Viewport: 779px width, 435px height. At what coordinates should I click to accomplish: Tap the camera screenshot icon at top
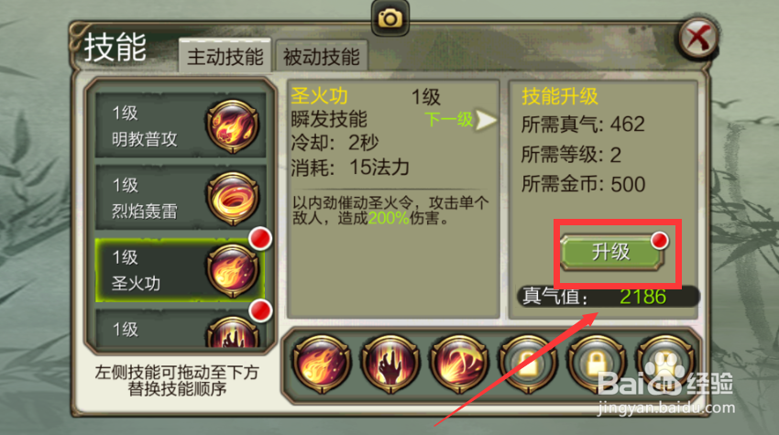[390, 18]
